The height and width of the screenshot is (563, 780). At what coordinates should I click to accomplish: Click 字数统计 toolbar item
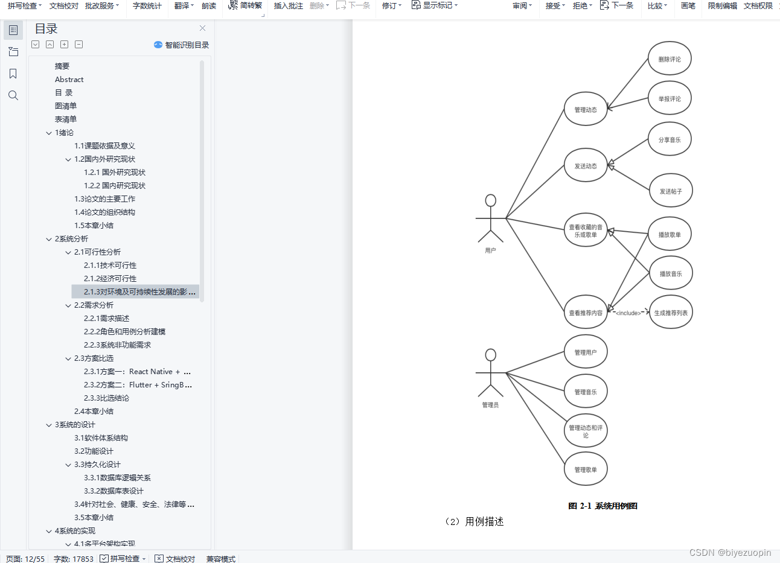point(147,5)
